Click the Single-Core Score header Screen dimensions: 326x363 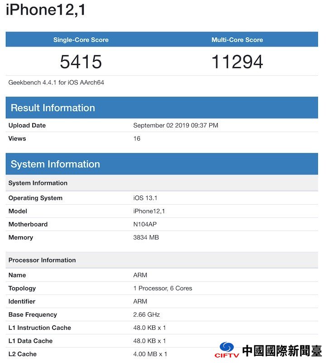[81, 40]
